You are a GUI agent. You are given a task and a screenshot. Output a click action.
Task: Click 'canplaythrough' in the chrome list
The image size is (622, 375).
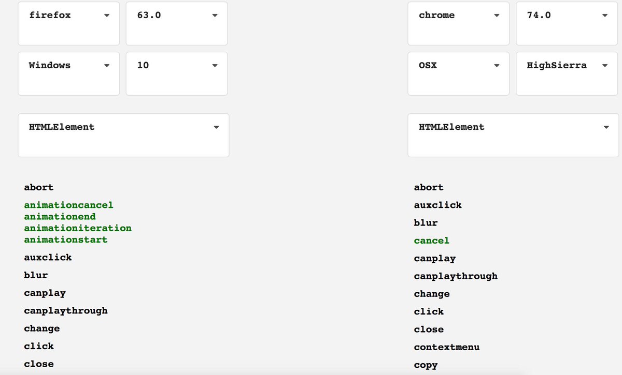456,276
